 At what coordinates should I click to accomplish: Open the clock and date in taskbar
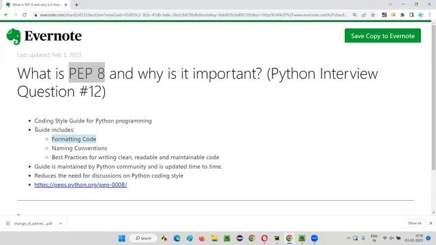point(414,238)
